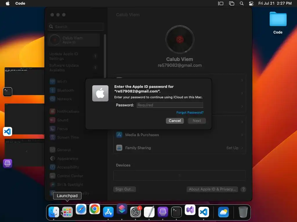297x222 pixels.
Task: Focus the Password input field
Action: coord(170,105)
